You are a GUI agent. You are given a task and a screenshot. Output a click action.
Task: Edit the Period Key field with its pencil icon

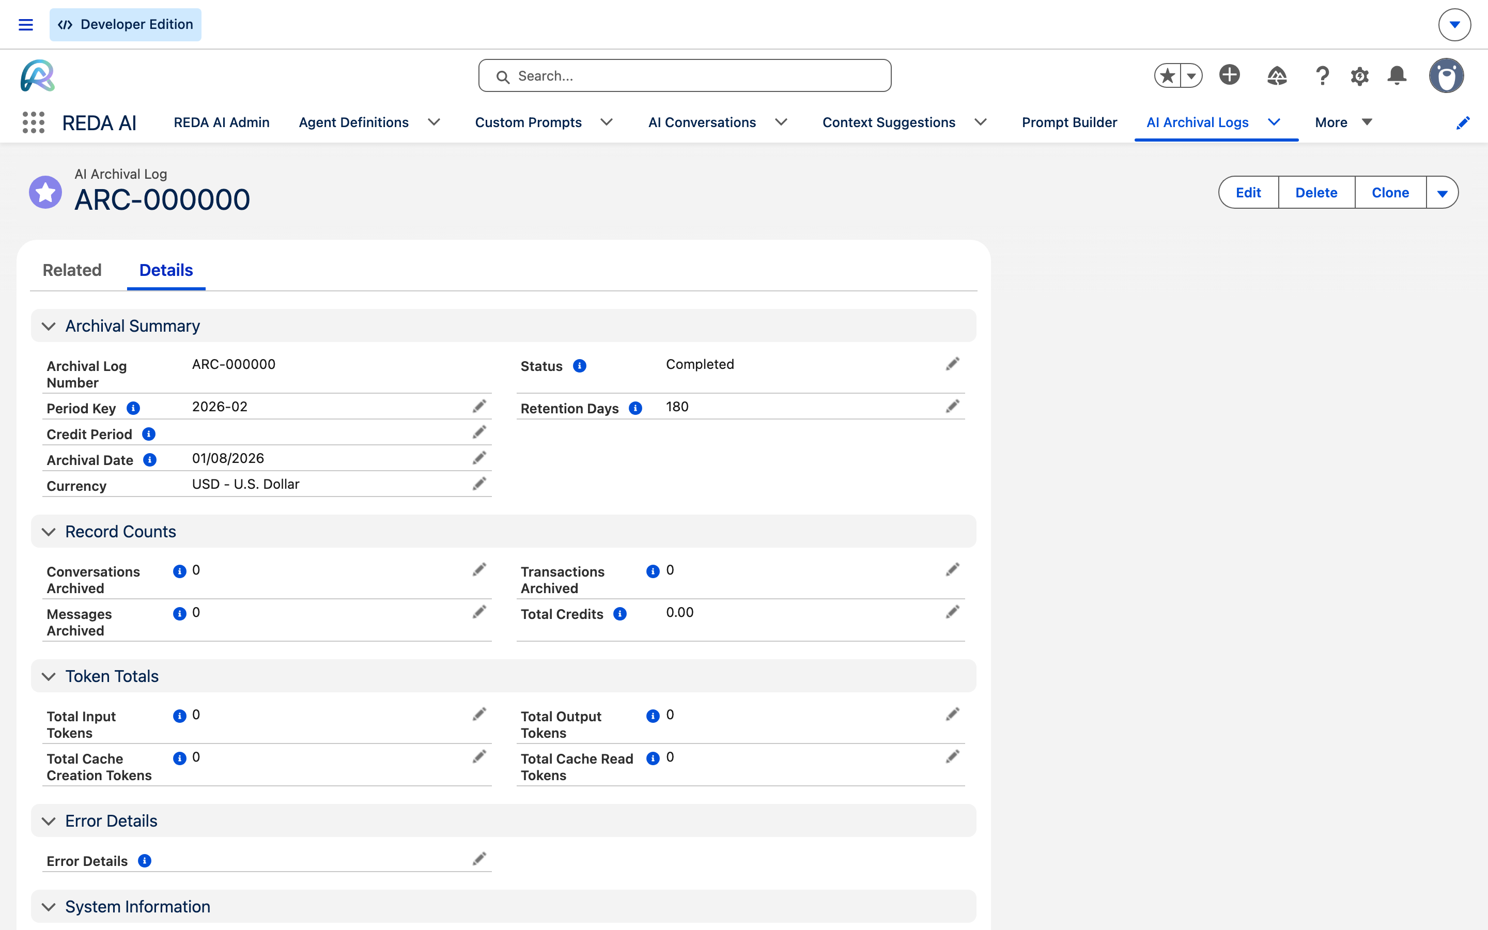[479, 406]
